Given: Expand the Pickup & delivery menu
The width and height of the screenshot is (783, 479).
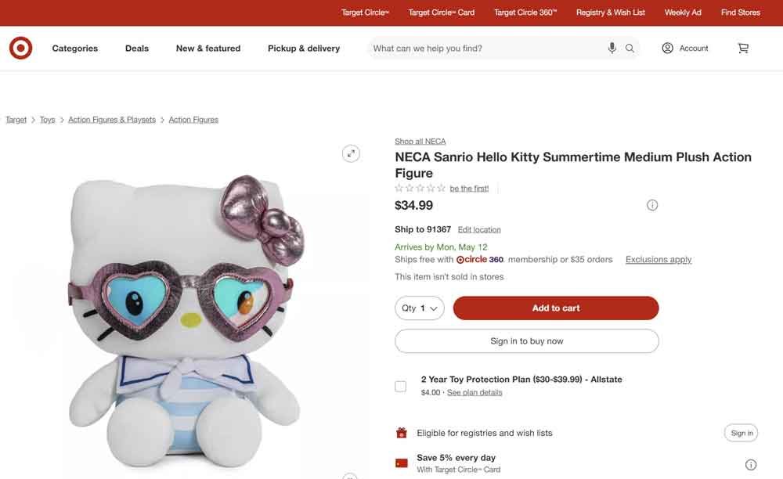Looking at the screenshot, I should coord(305,48).
